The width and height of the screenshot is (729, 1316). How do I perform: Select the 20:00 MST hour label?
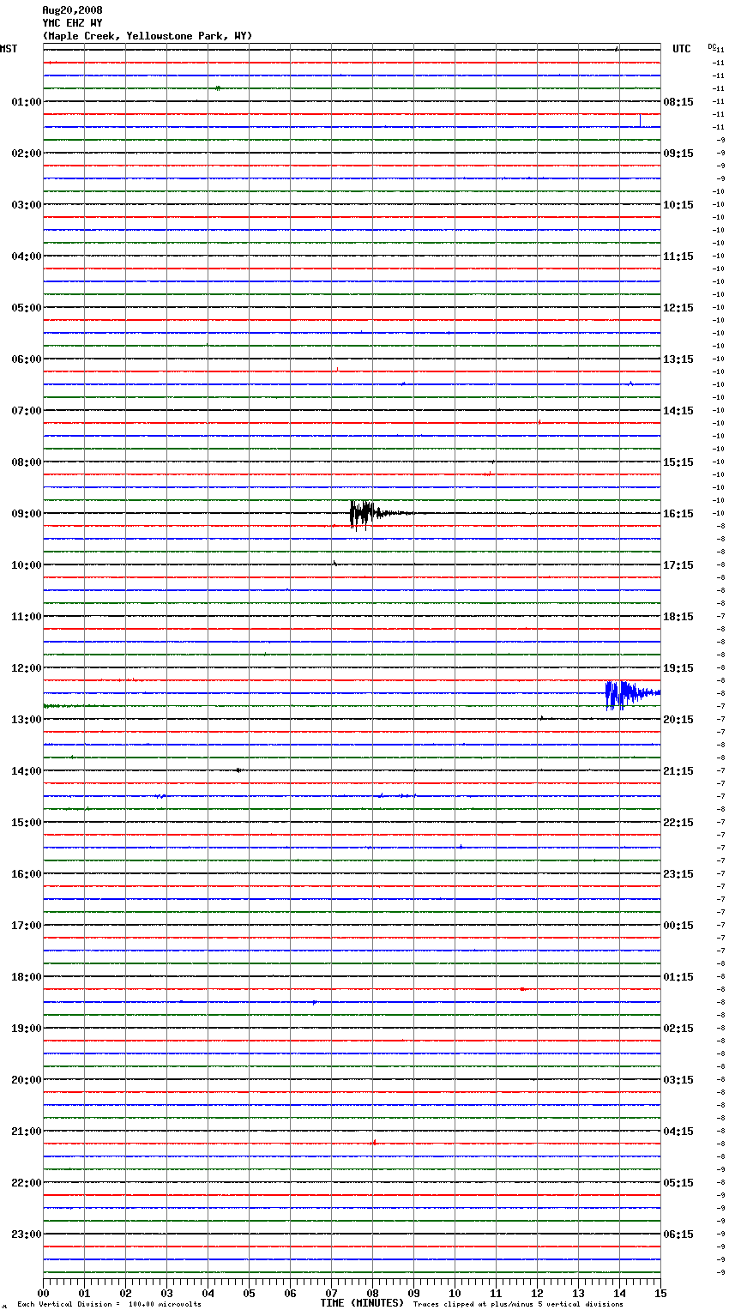pyautogui.click(x=26, y=1080)
